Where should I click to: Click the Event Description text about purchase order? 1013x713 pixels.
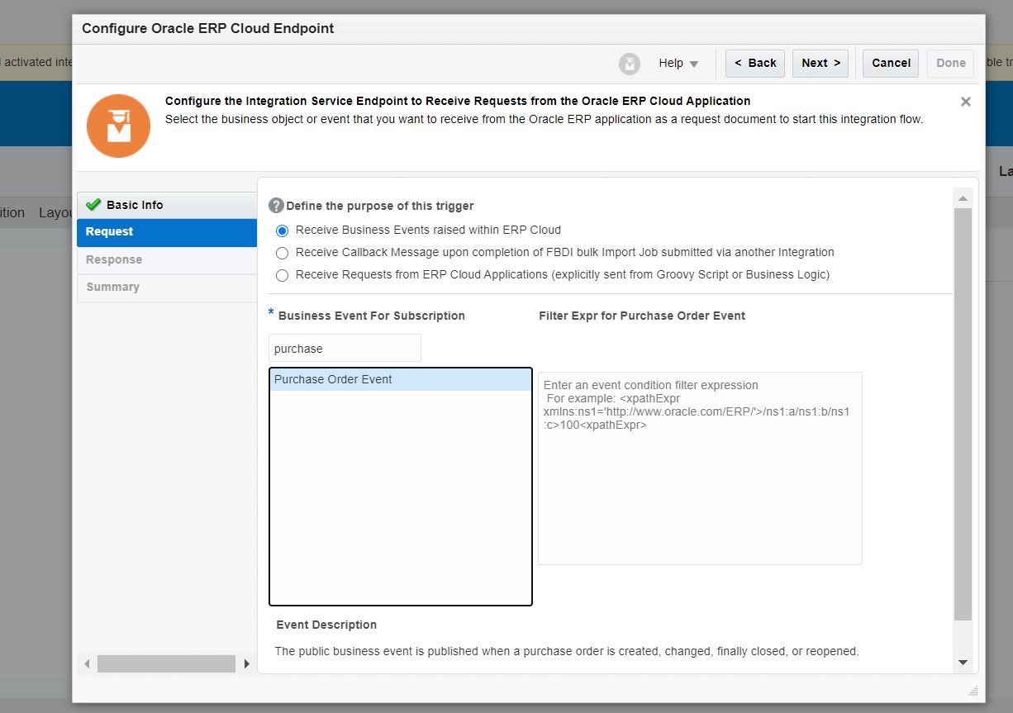567,651
